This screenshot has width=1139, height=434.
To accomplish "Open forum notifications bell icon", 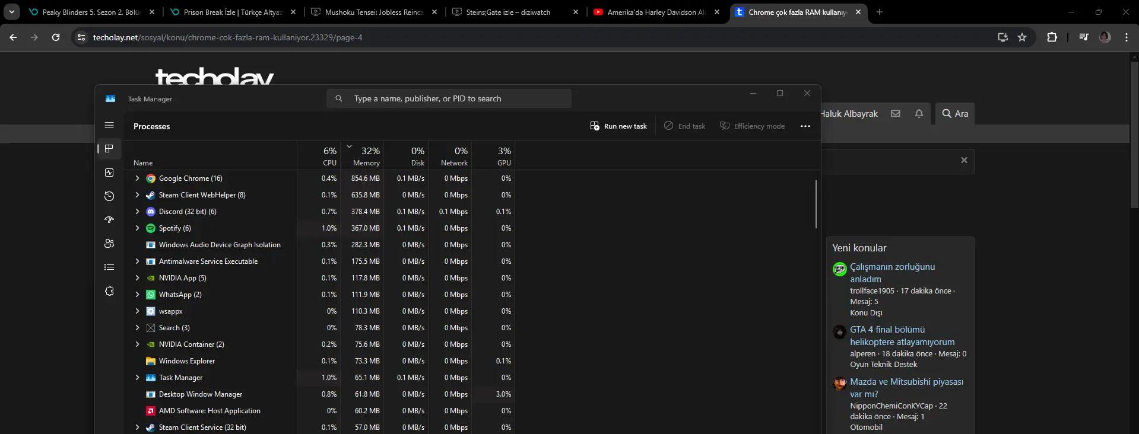I will tap(919, 113).
